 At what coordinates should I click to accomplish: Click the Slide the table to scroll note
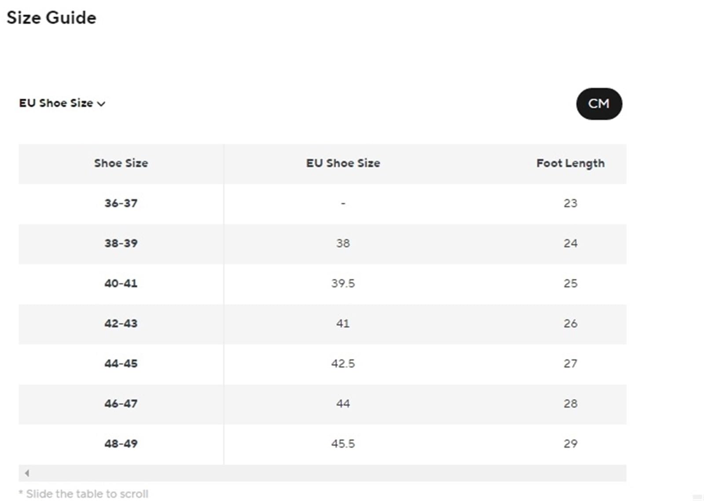tap(84, 494)
